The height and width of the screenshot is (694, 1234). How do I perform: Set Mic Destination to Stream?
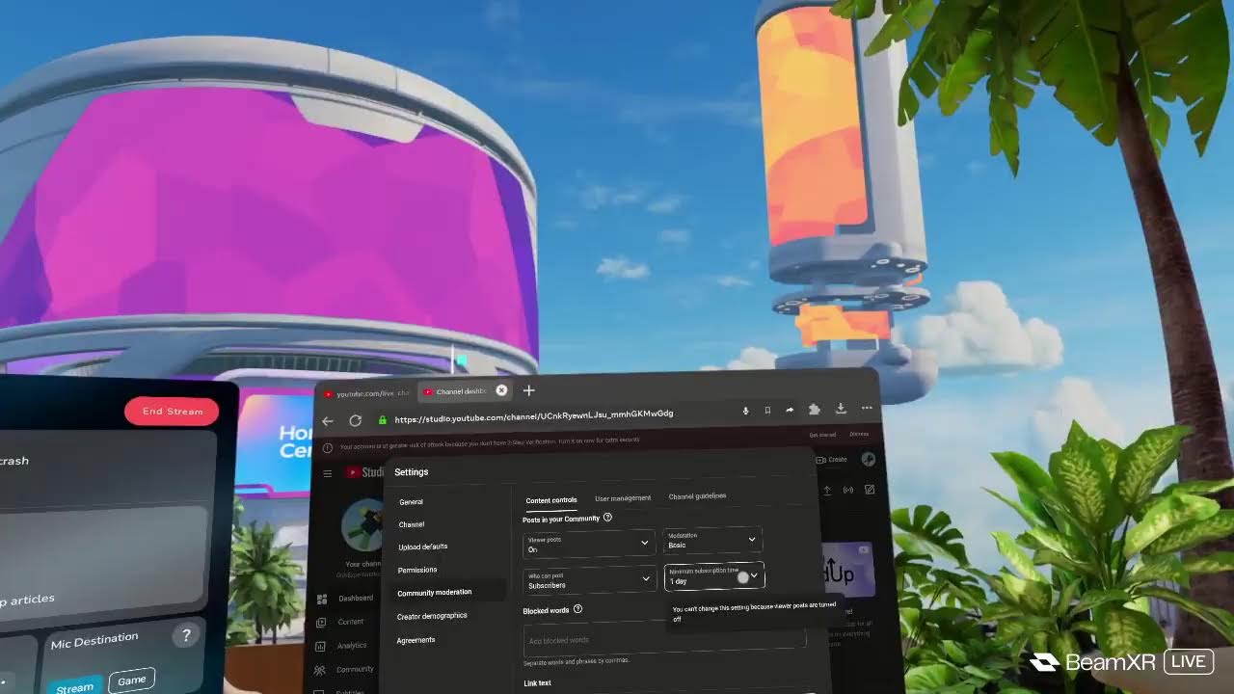click(74, 685)
